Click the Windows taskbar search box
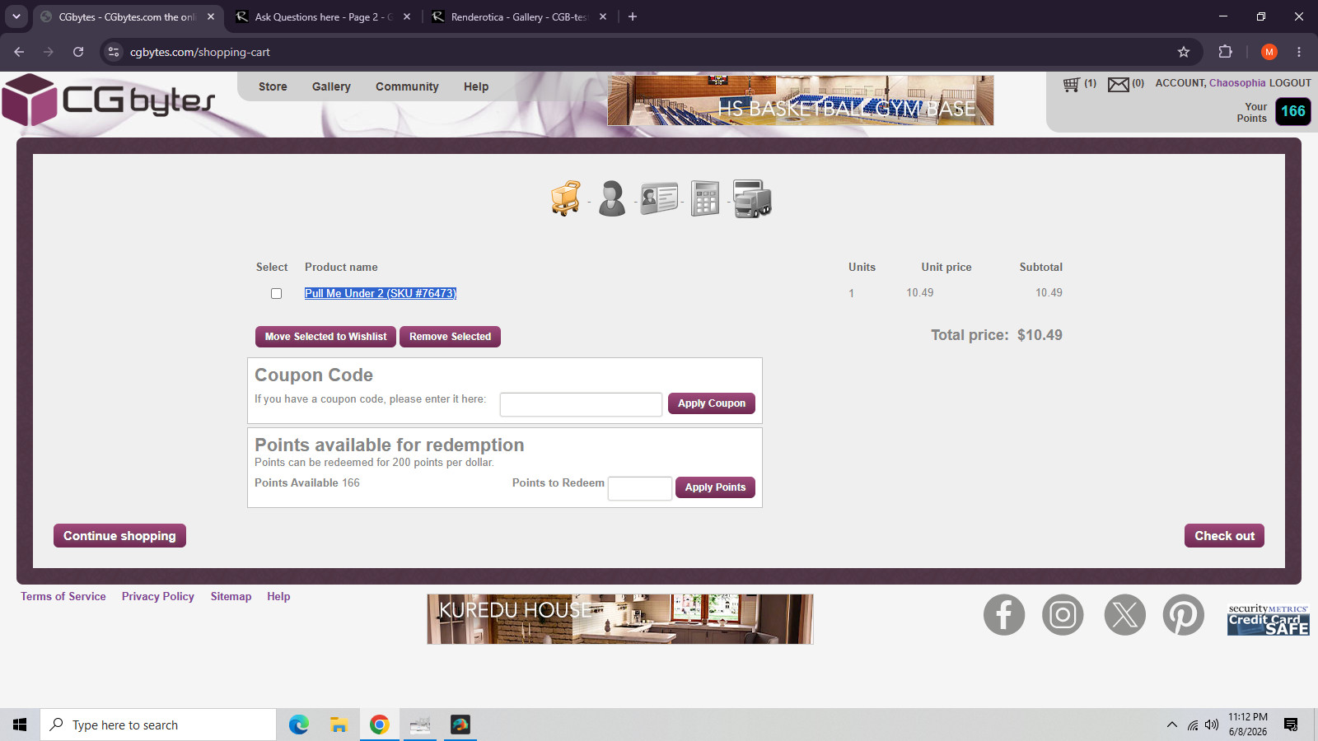Screen dimensions: 1318x741 pyautogui.click(x=158, y=725)
